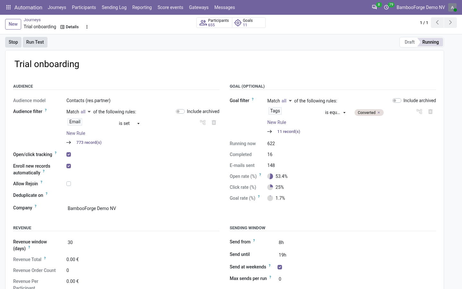Screen dimensions: 462x289
Task: Go to the next record arrow
Action: tap(450, 22)
